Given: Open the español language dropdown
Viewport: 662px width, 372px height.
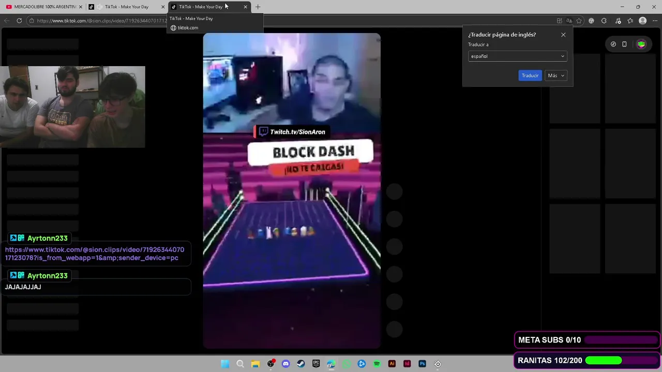Looking at the screenshot, I should (517, 56).
